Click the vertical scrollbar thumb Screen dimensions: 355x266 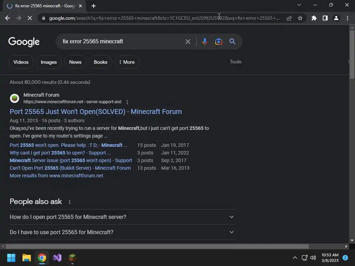[x=352, y=54]
